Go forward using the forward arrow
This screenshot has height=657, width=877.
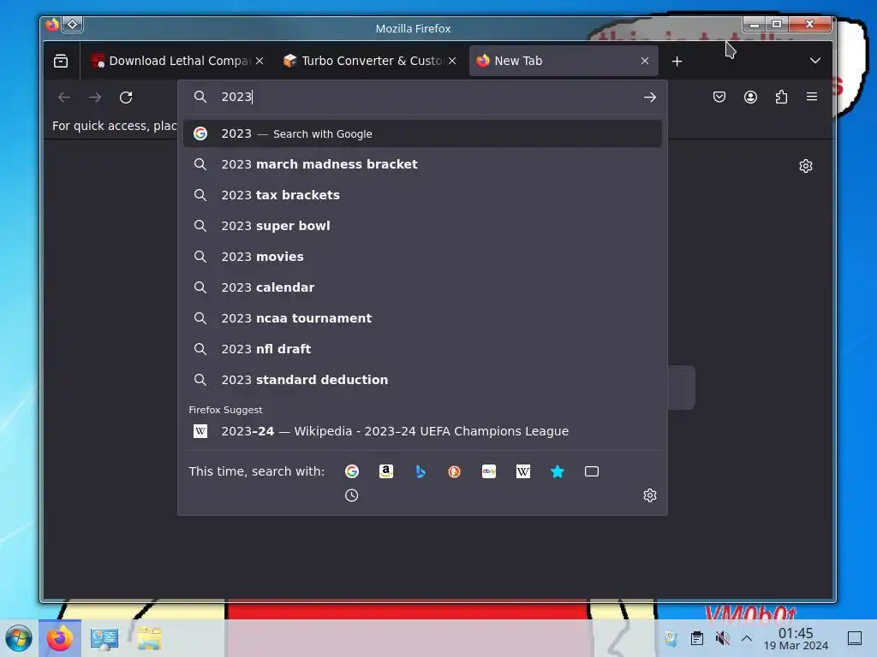[95, 98]
